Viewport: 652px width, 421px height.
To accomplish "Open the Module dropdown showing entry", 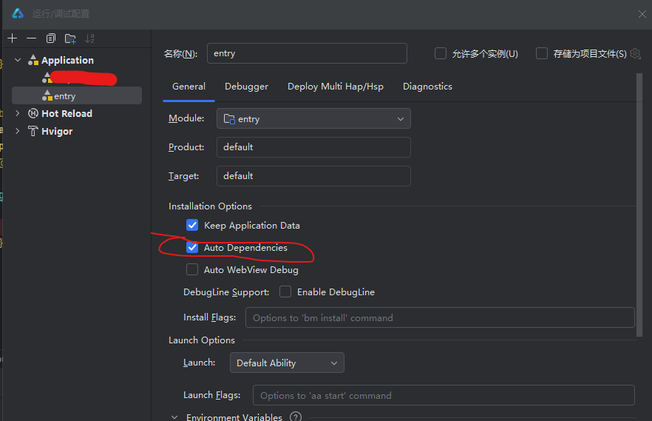I will point(313,118).
